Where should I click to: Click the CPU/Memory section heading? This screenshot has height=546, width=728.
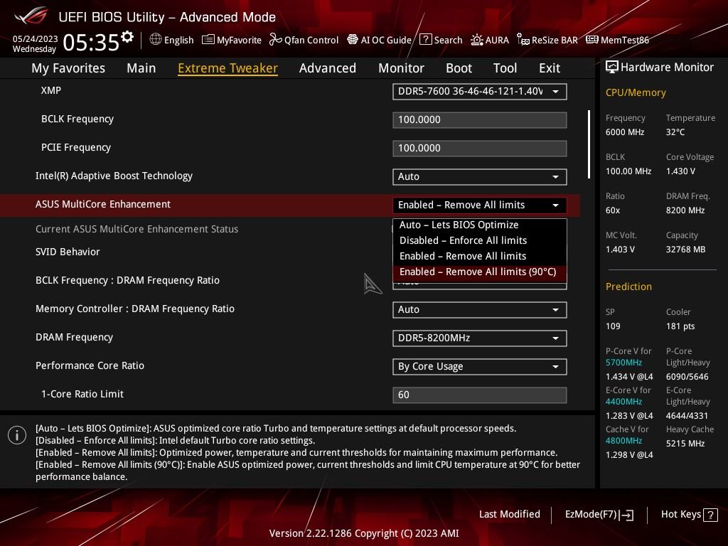coord(636,92)
